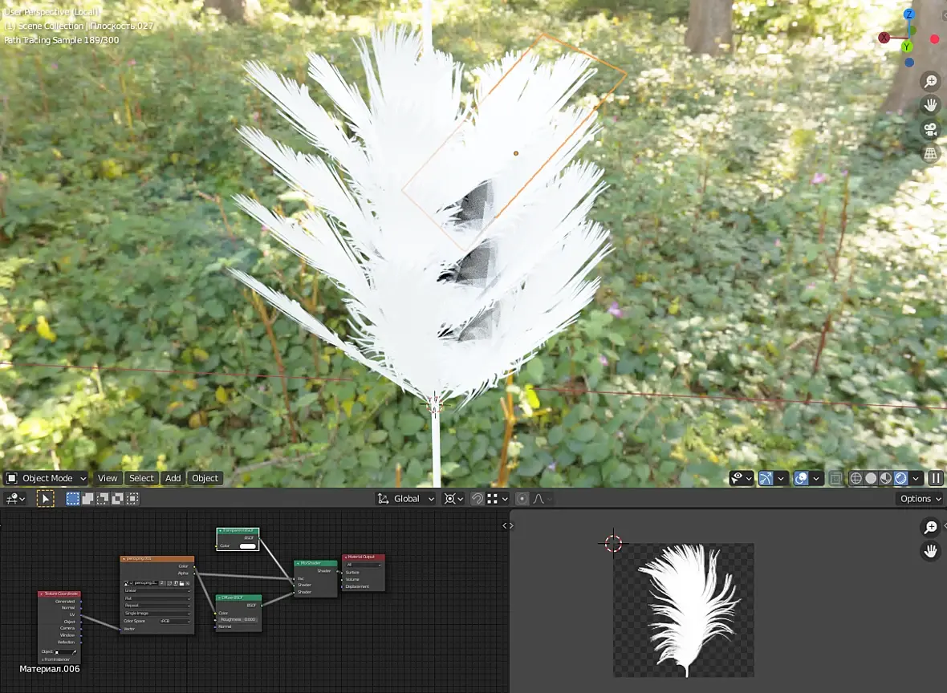Toggle viewport gizmos display

766,478
